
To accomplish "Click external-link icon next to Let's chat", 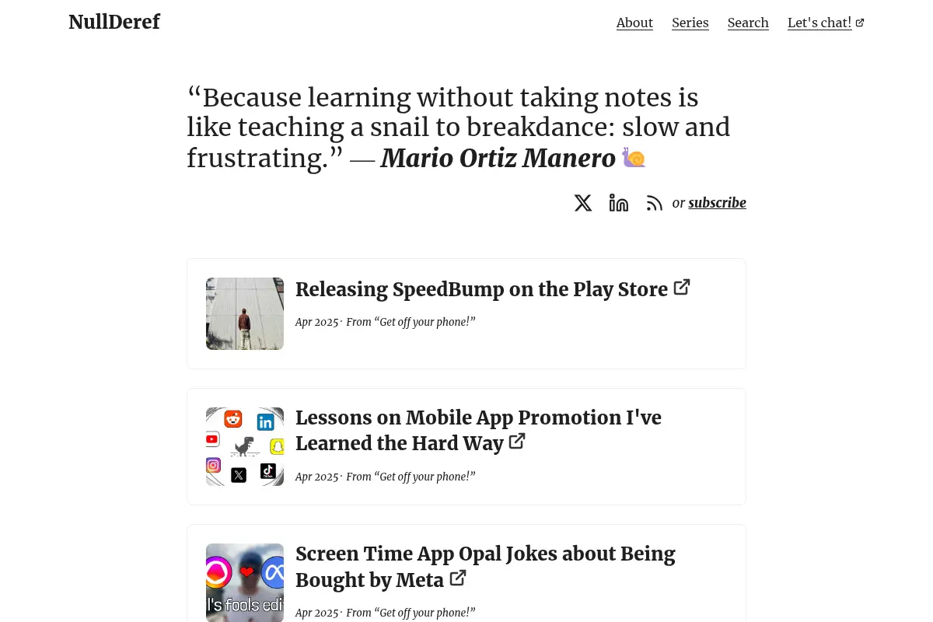I will pos(860,23).
